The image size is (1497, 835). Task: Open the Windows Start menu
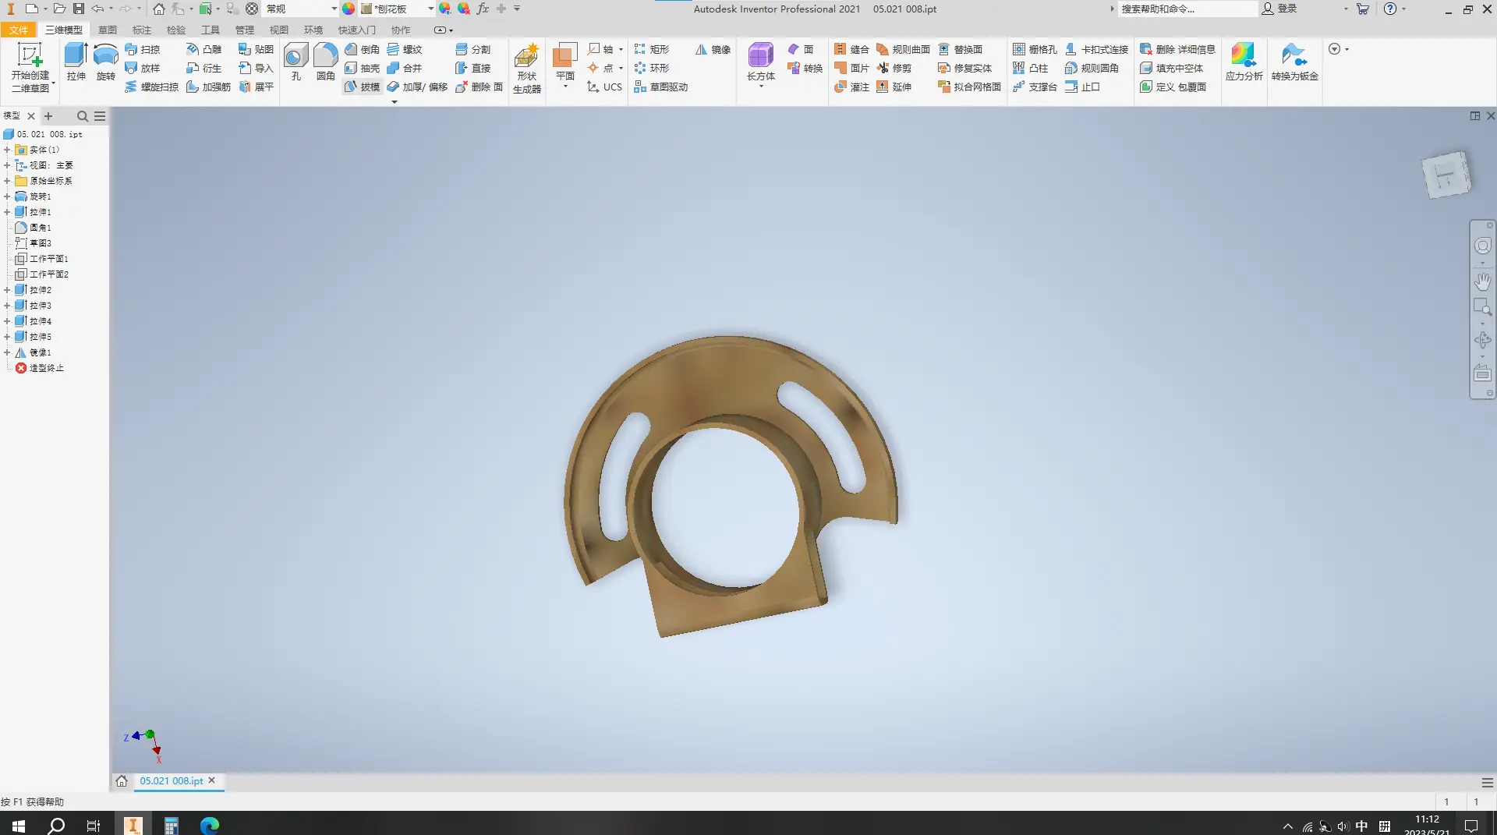[19, 826]
